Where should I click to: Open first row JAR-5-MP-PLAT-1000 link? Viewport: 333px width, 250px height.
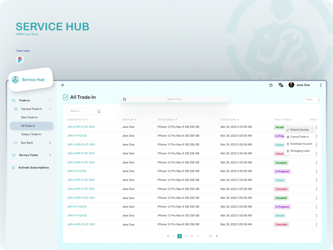[x=81, y=127]
